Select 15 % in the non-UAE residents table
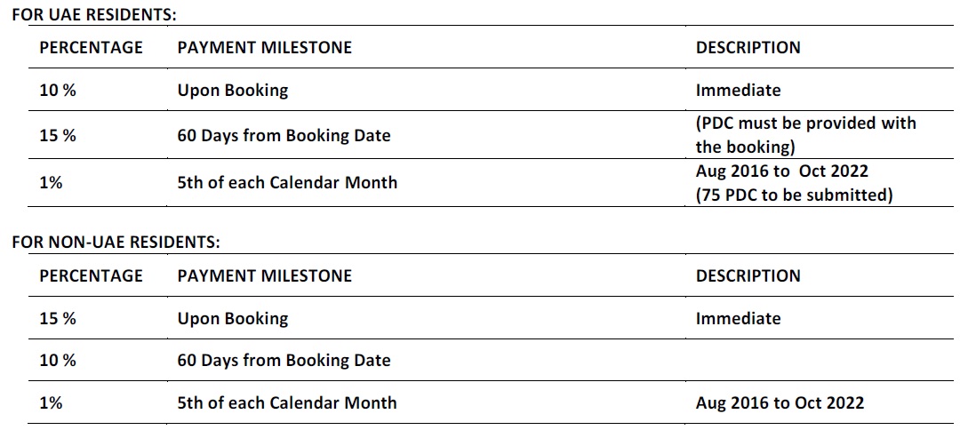This screenshot has width=960, height=438. pos(58,319)
